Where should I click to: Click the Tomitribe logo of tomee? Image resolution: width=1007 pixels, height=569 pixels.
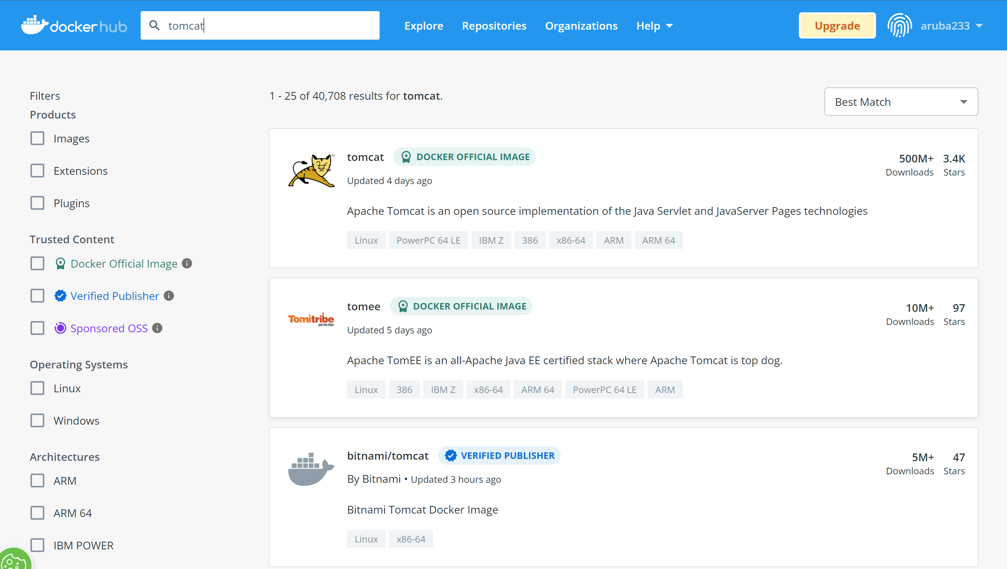[x=311, y=319]
